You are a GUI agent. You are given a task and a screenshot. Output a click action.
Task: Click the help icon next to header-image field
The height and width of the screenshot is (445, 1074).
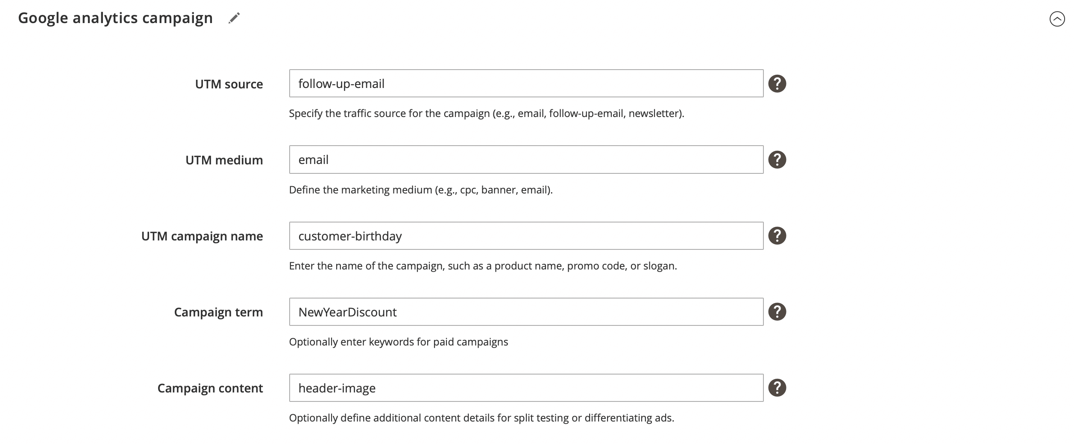[x=777, y=388]
